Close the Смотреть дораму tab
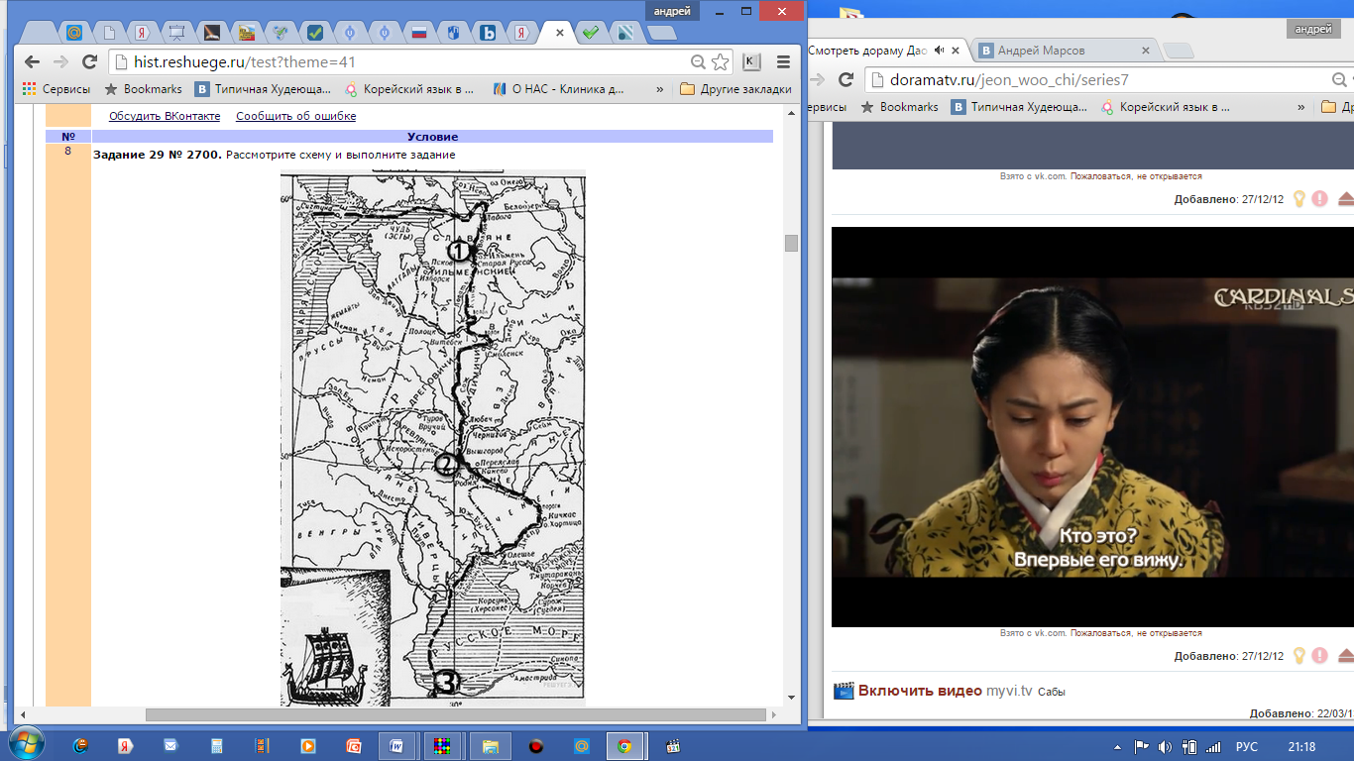The width and height of the screenshot is (1354, 761). pyautogui.click(x=955, y=50)
